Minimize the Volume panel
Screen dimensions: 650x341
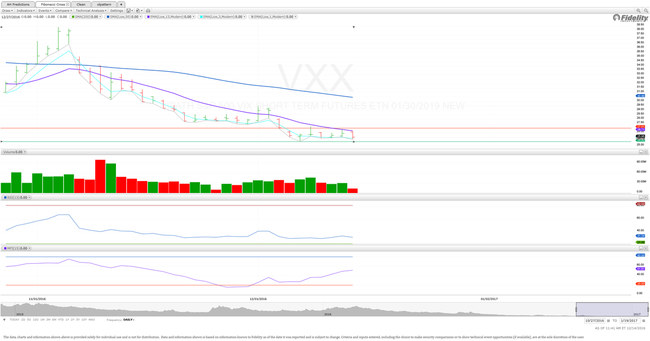click(640, 152)
